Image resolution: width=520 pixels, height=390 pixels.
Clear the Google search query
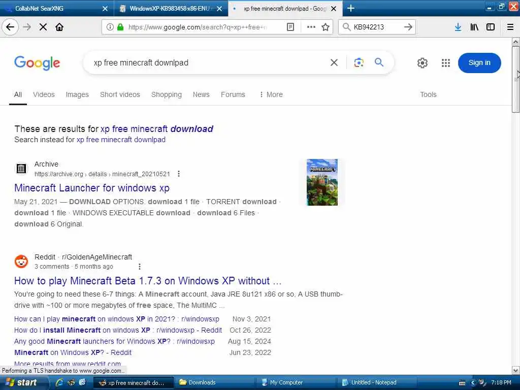334,62
